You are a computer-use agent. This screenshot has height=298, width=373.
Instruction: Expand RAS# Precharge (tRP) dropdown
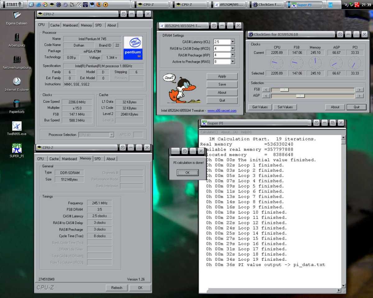click(x=233, y=55)
